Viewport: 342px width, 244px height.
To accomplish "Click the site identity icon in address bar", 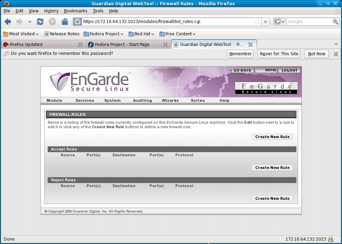I will 78,22.
